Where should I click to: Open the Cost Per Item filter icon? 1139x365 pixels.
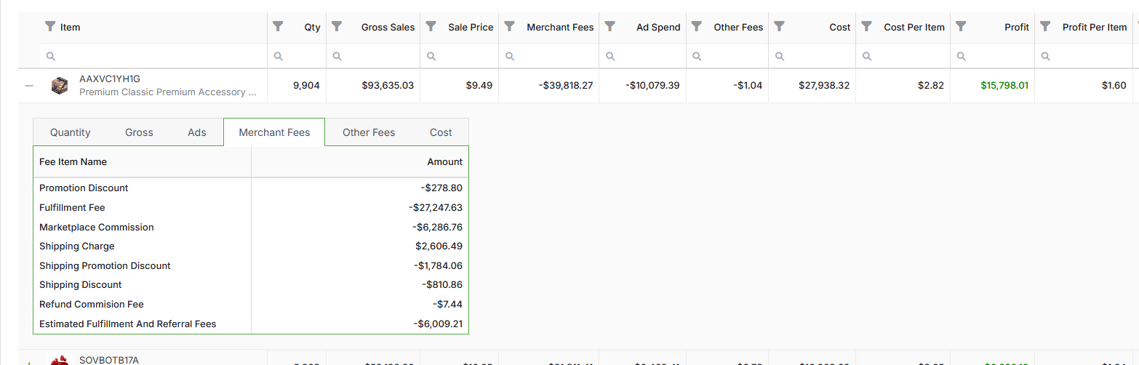coord(866,27)
